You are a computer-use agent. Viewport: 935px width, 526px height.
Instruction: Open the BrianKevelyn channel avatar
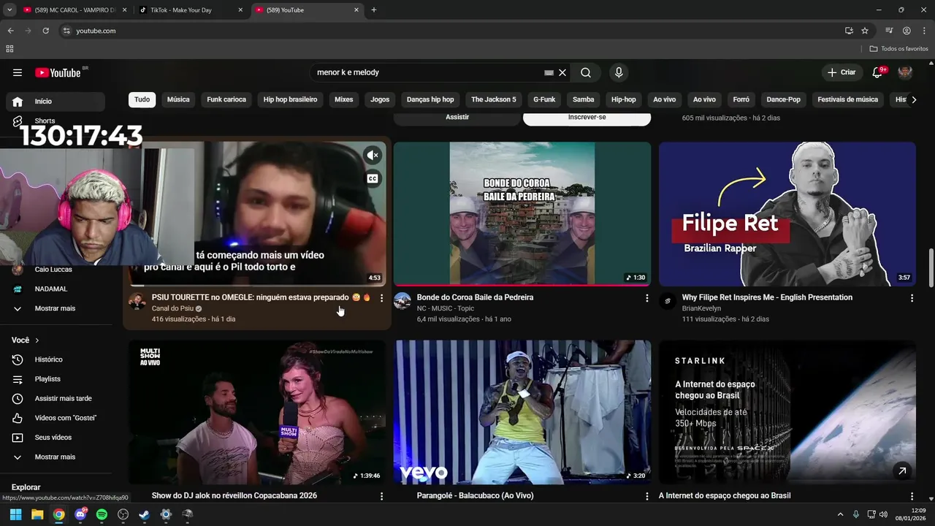pyautogui.click(x=667, y=301)
